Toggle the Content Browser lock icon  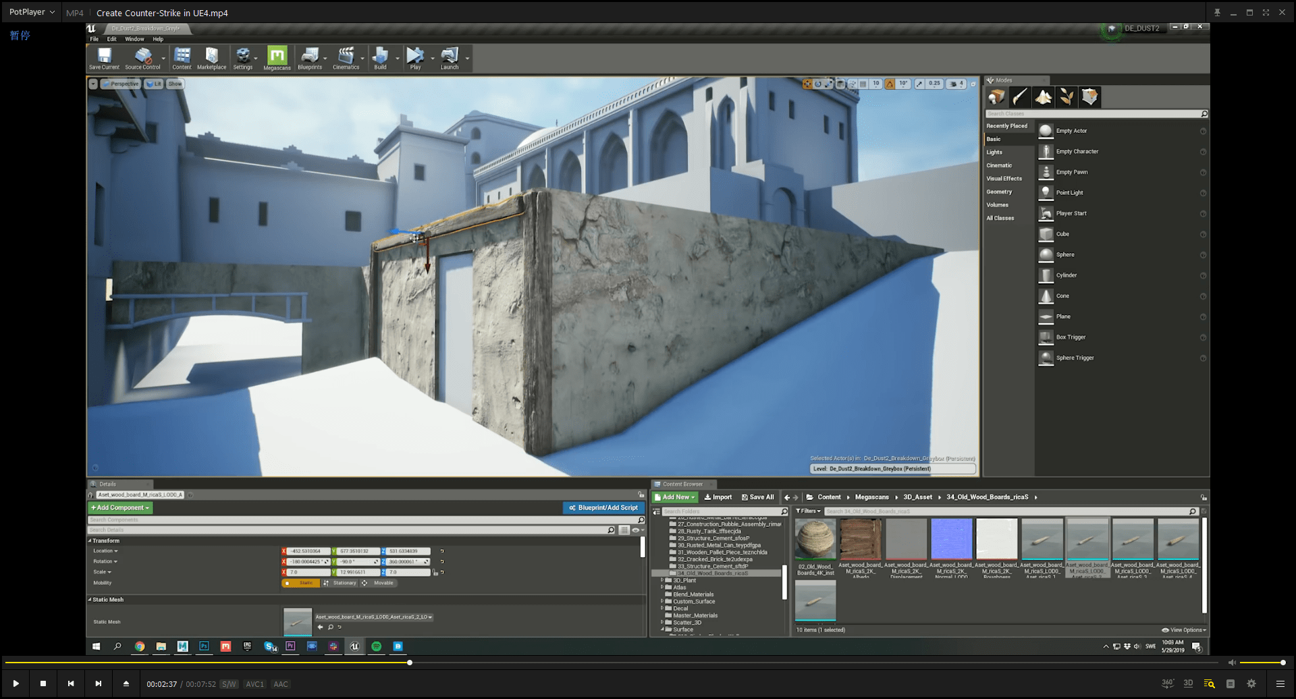tap(1204, 497)
